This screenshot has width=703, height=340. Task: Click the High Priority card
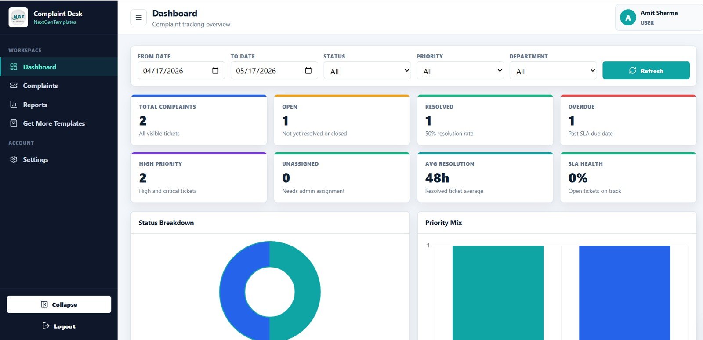(199, 177)
